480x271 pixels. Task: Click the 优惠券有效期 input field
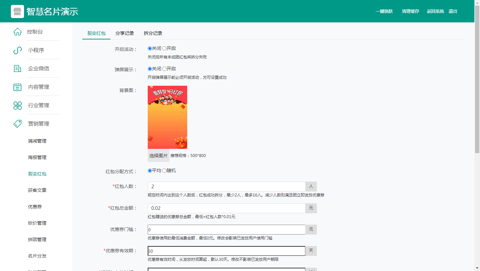(x=226, y=251)
